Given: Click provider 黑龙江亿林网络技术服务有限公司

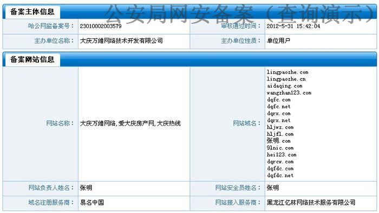Looking at the screenshot, I should (311, 202).
